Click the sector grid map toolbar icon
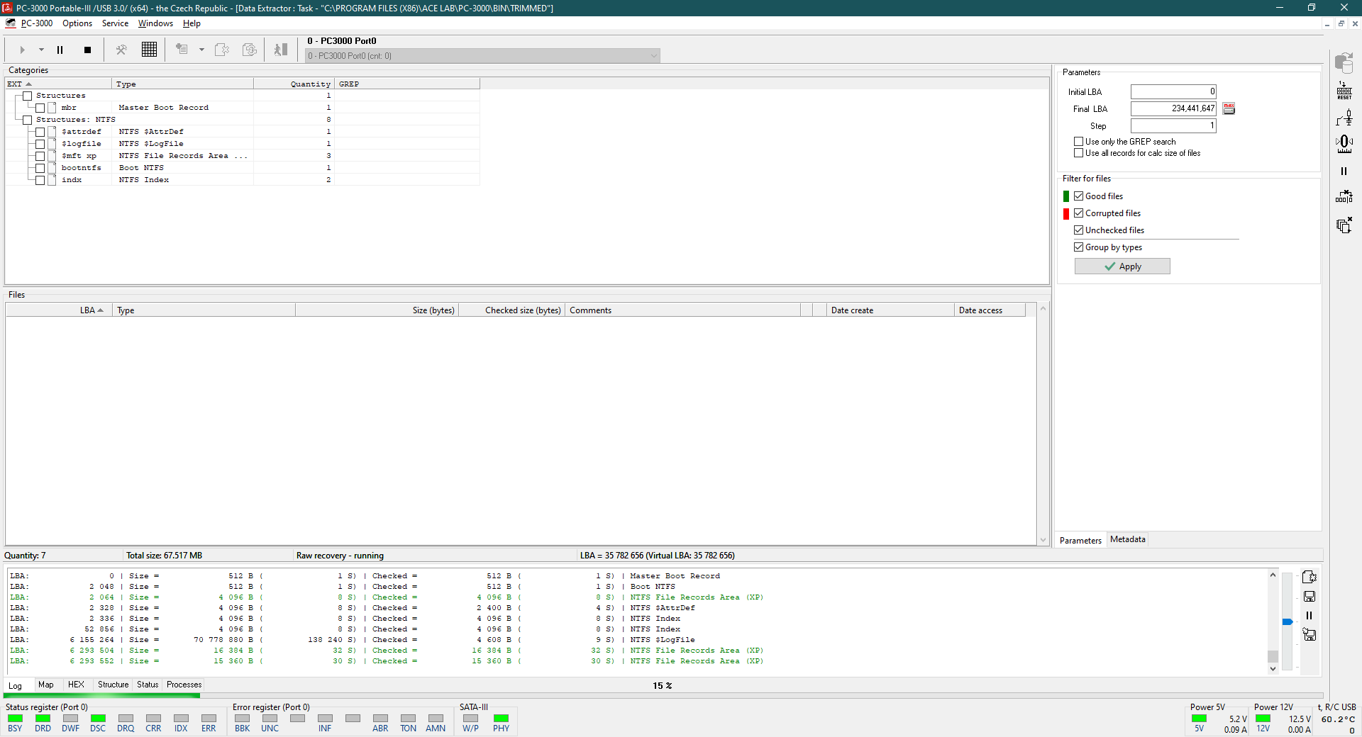 pyautogui.click(x=149, y=50)
